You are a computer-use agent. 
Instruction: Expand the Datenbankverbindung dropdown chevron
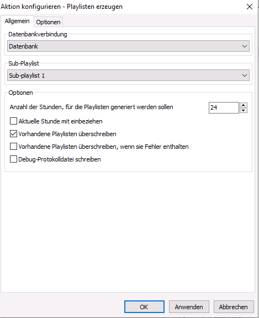pos(245,46)
